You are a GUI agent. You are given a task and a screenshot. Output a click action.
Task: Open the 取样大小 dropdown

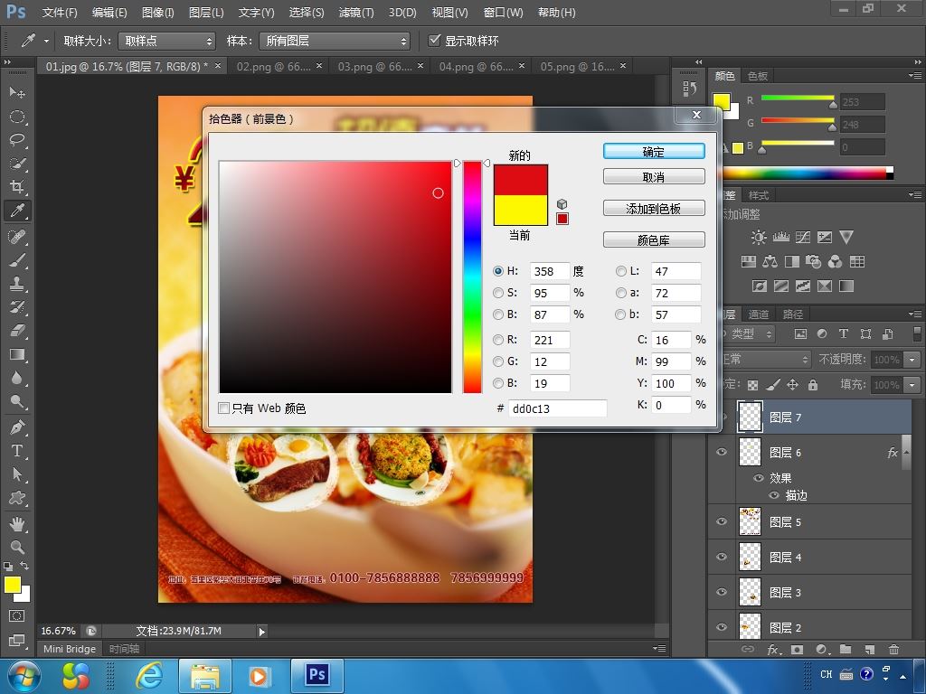tap(166, 41)
